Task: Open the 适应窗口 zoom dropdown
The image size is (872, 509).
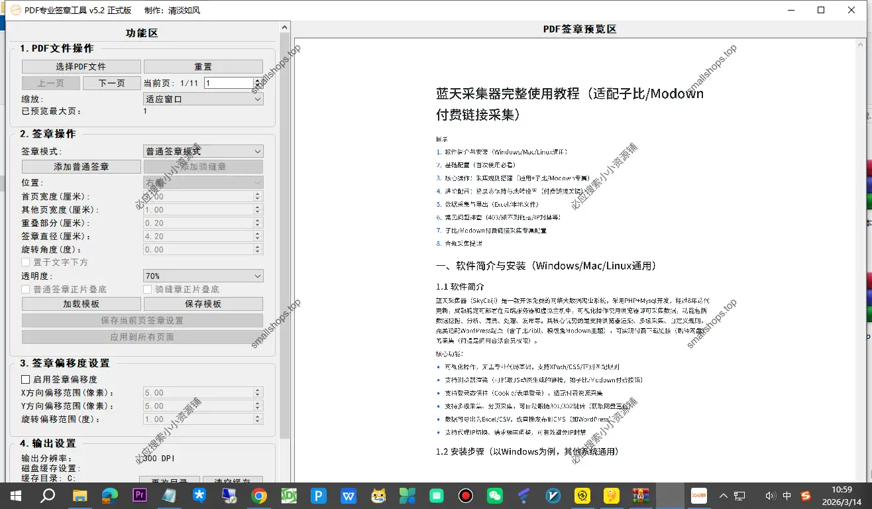Action: tap(202, 98)
